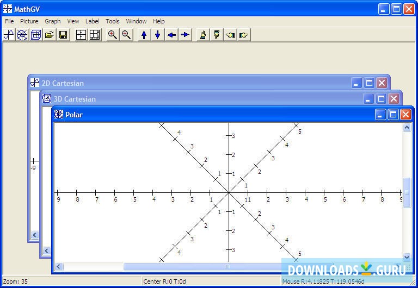Open the Help menu

[158, 21]
